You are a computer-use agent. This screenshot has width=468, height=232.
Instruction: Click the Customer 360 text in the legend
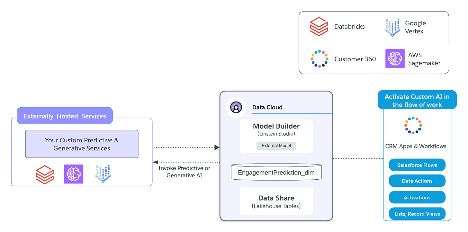coord(355,59)
